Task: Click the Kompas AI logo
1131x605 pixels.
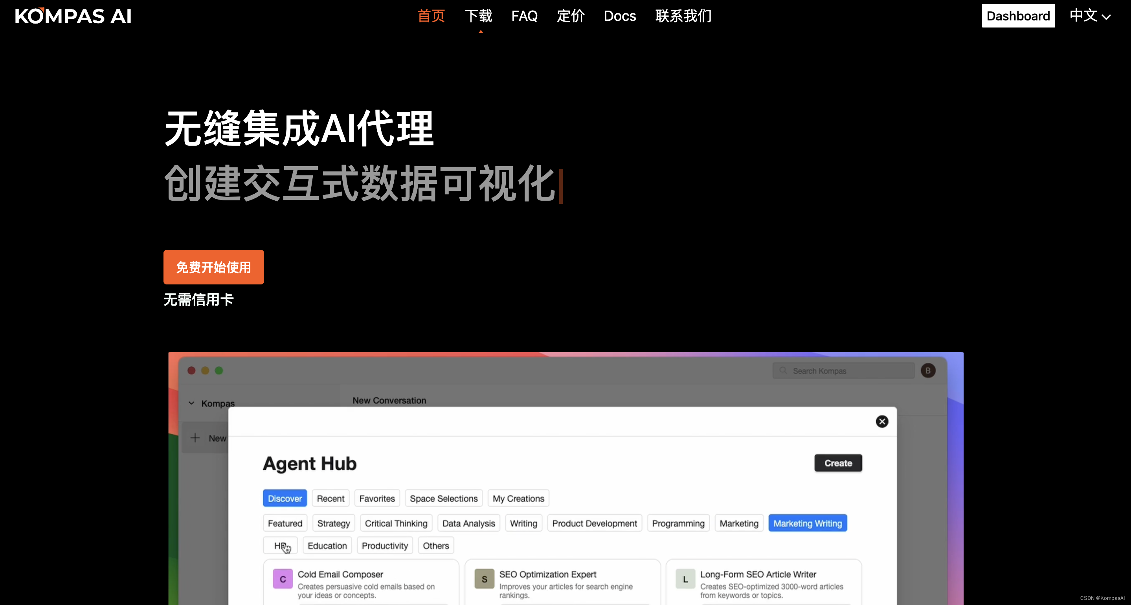Action: click(73, 16)
